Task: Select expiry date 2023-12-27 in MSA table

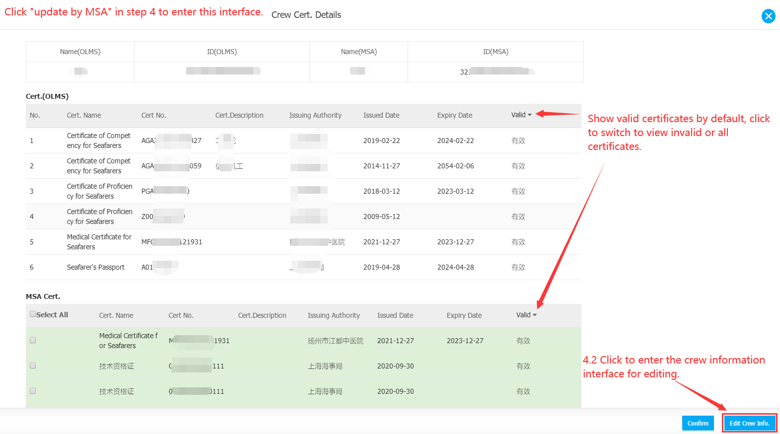Action: (465, 341)
